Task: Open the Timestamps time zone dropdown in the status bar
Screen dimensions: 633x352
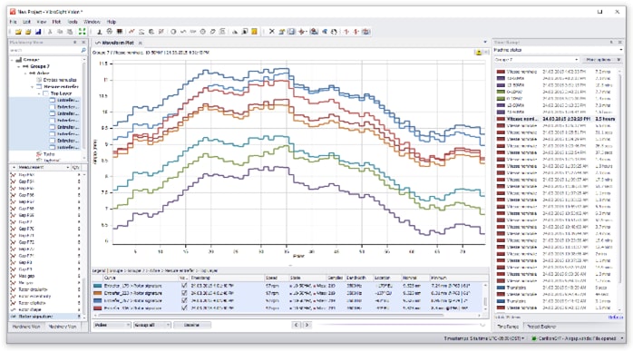Action: pos(484,338)
